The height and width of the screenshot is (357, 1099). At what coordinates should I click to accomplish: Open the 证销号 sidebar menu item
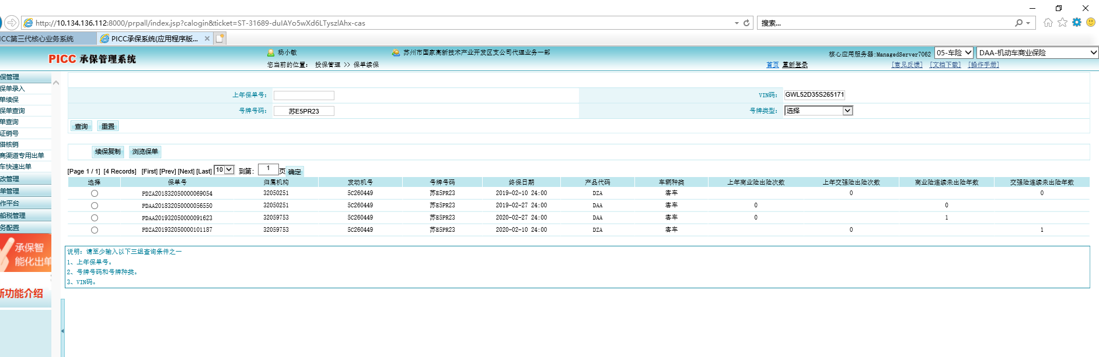coord(9,133)
